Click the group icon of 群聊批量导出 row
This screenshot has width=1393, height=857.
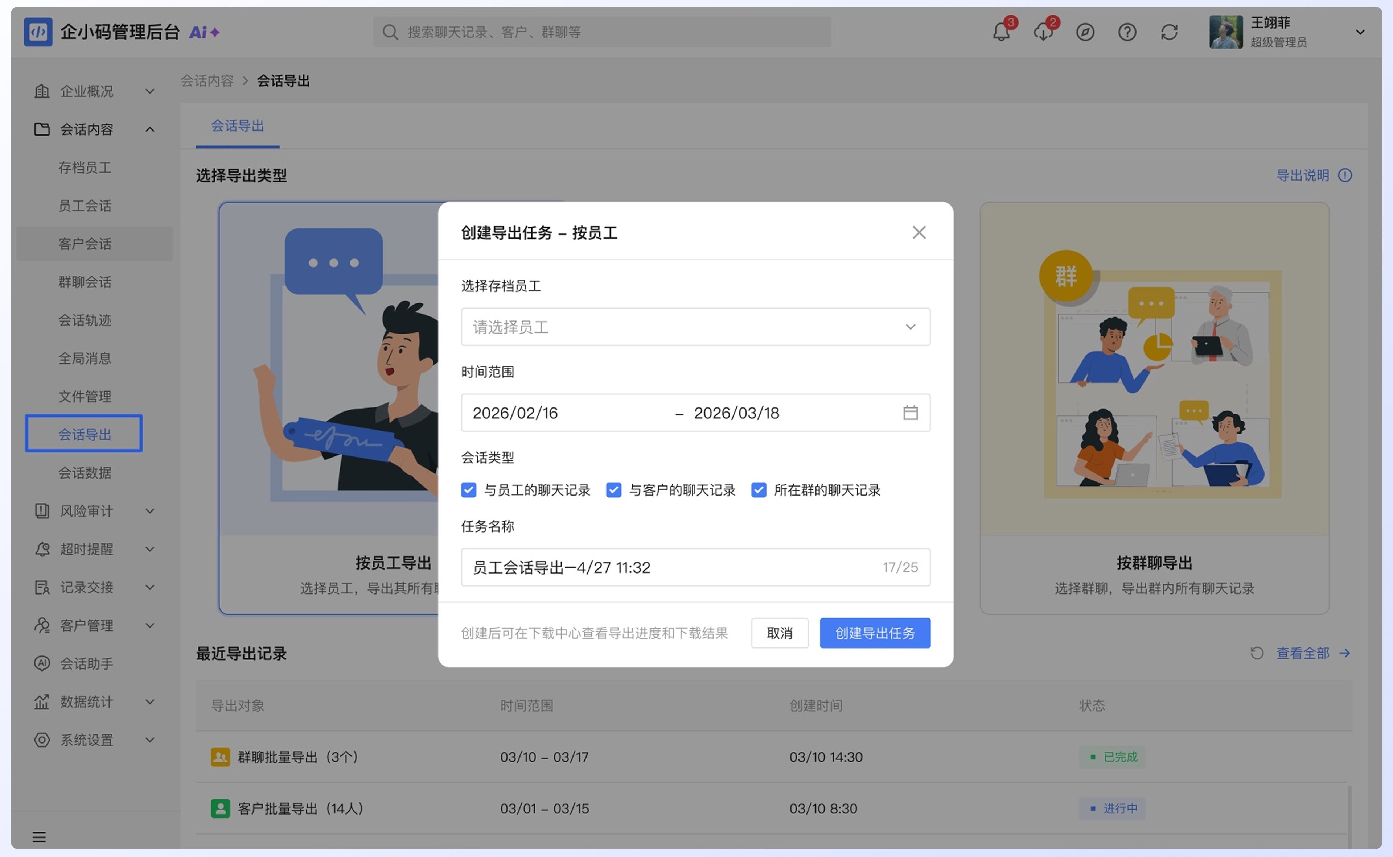(x=220, y=757)
